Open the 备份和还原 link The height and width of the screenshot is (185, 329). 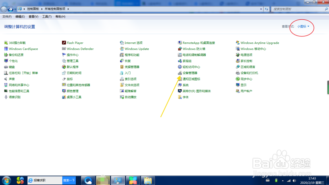(16, 55)
